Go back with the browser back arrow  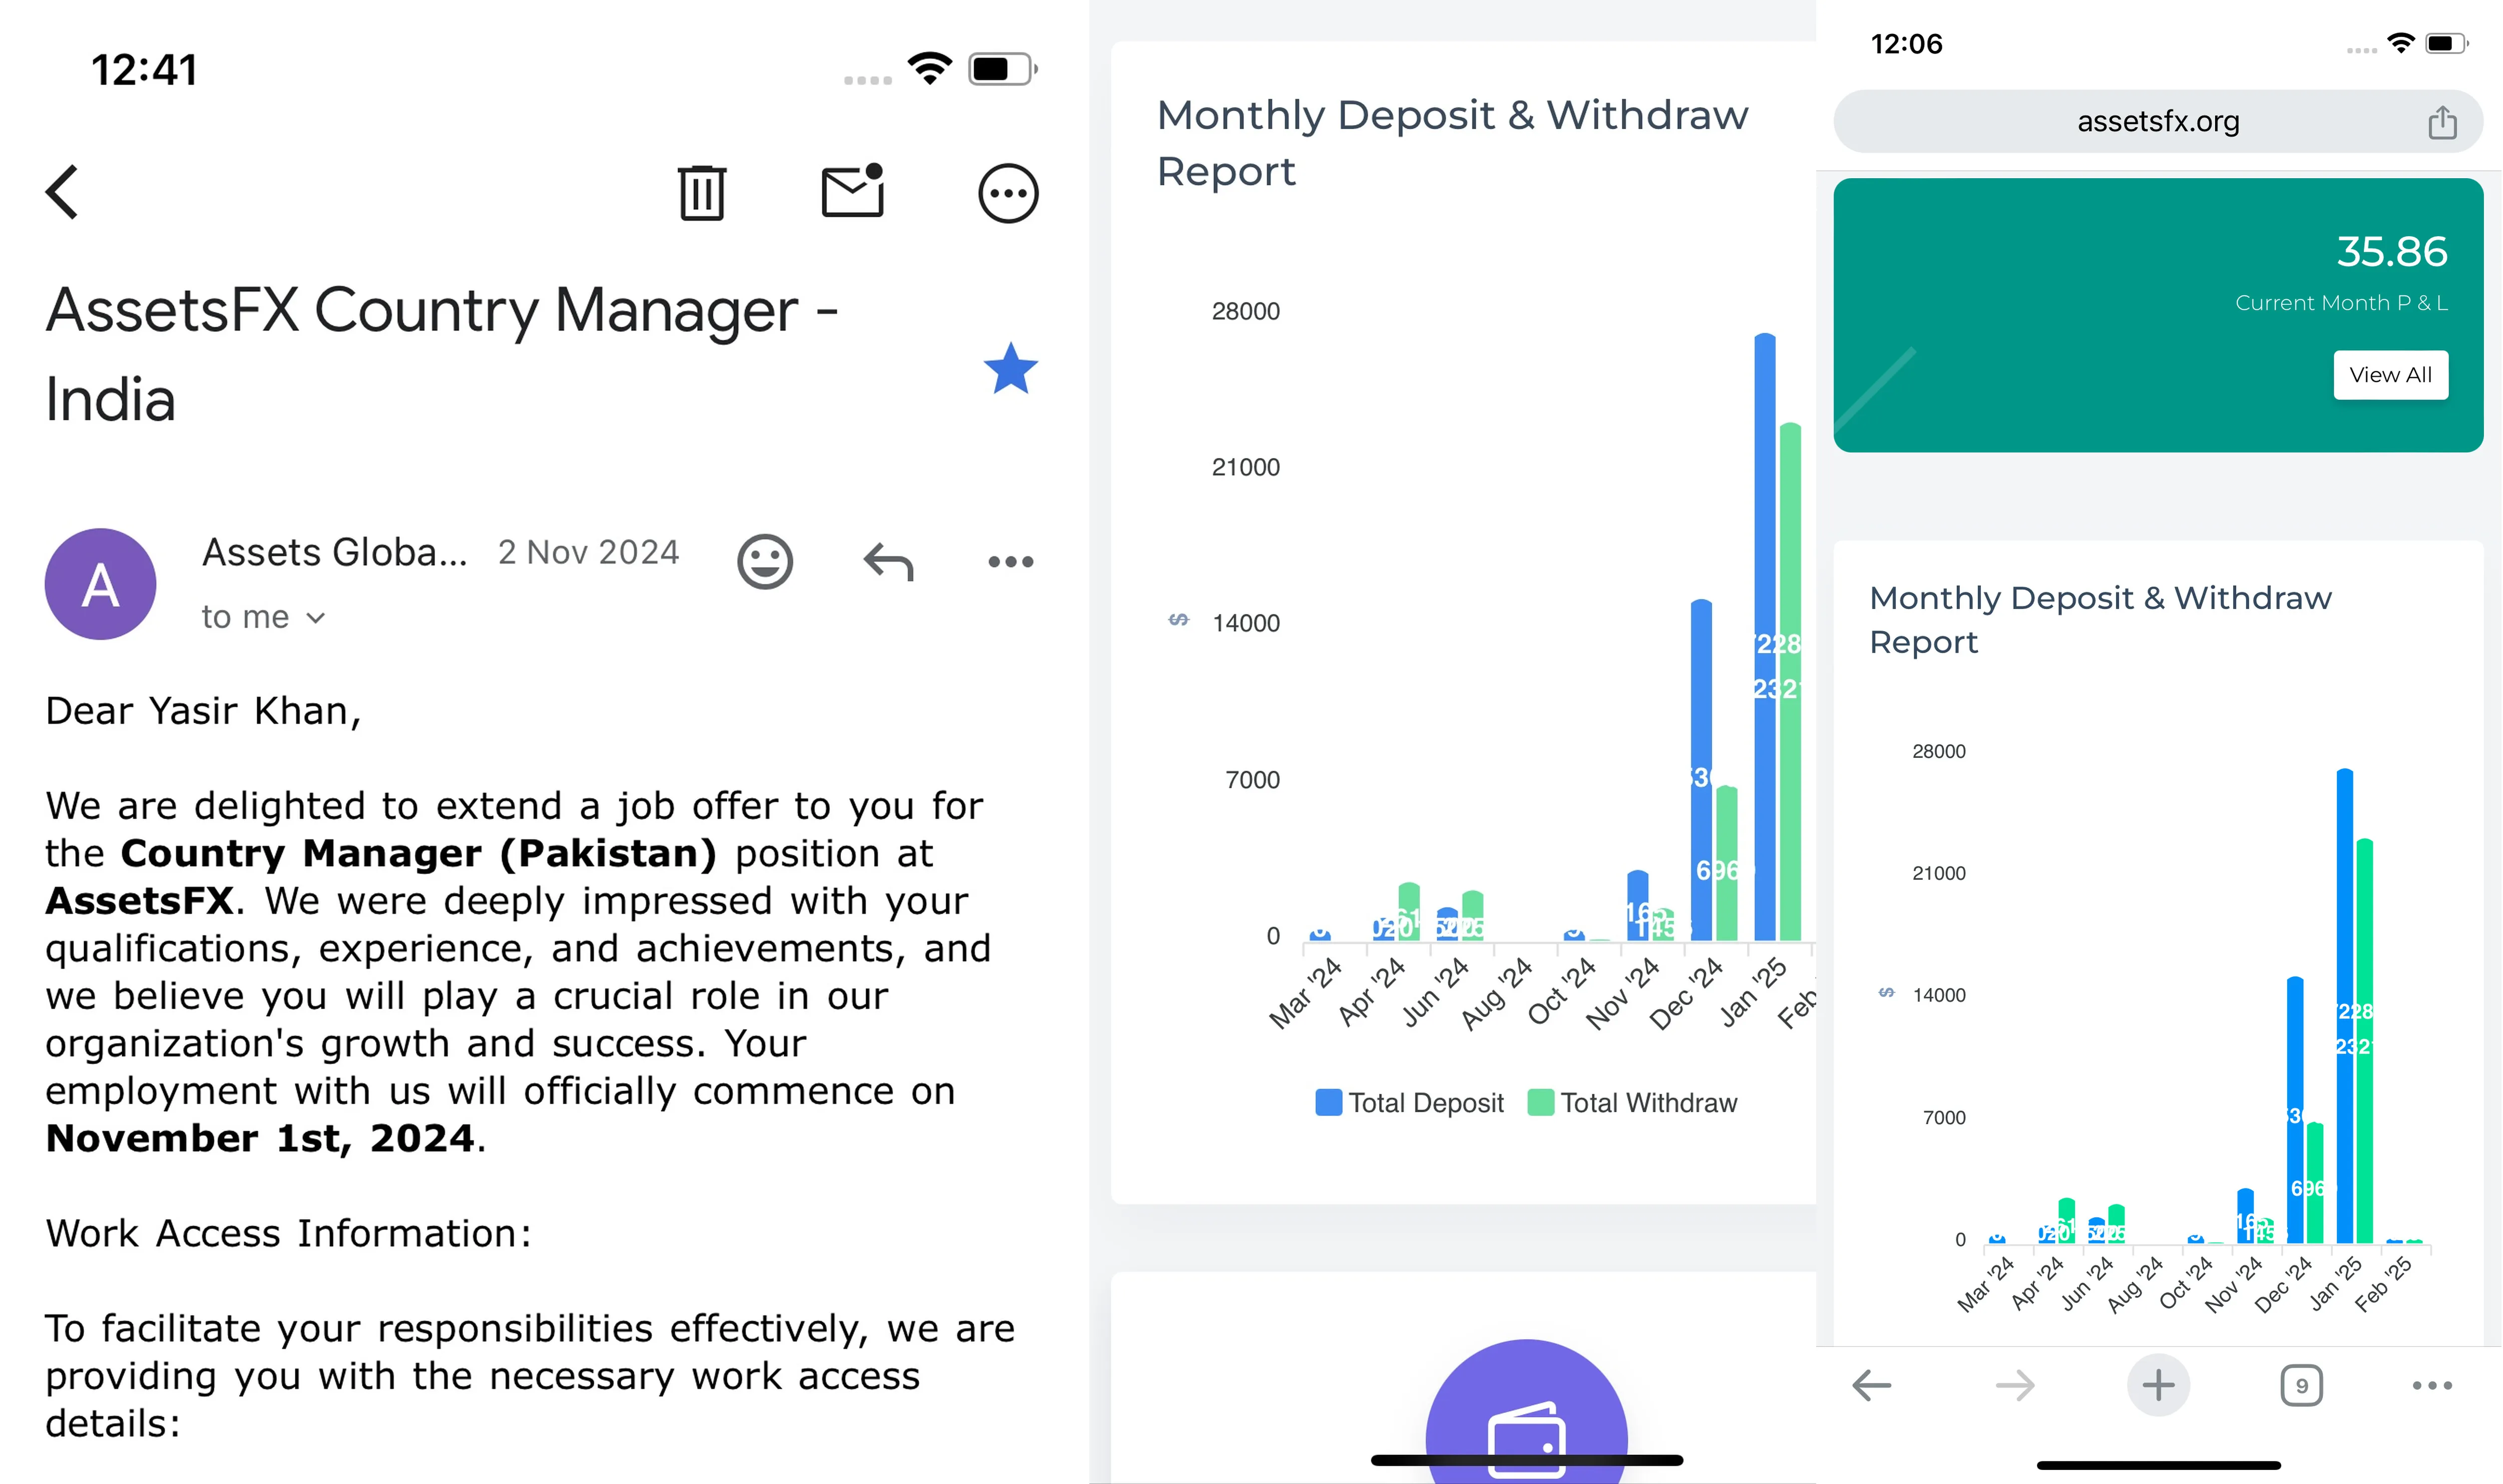click(1871, 1385)
